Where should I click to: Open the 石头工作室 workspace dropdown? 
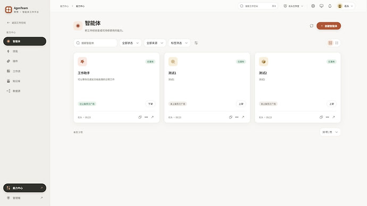[293, 6]
